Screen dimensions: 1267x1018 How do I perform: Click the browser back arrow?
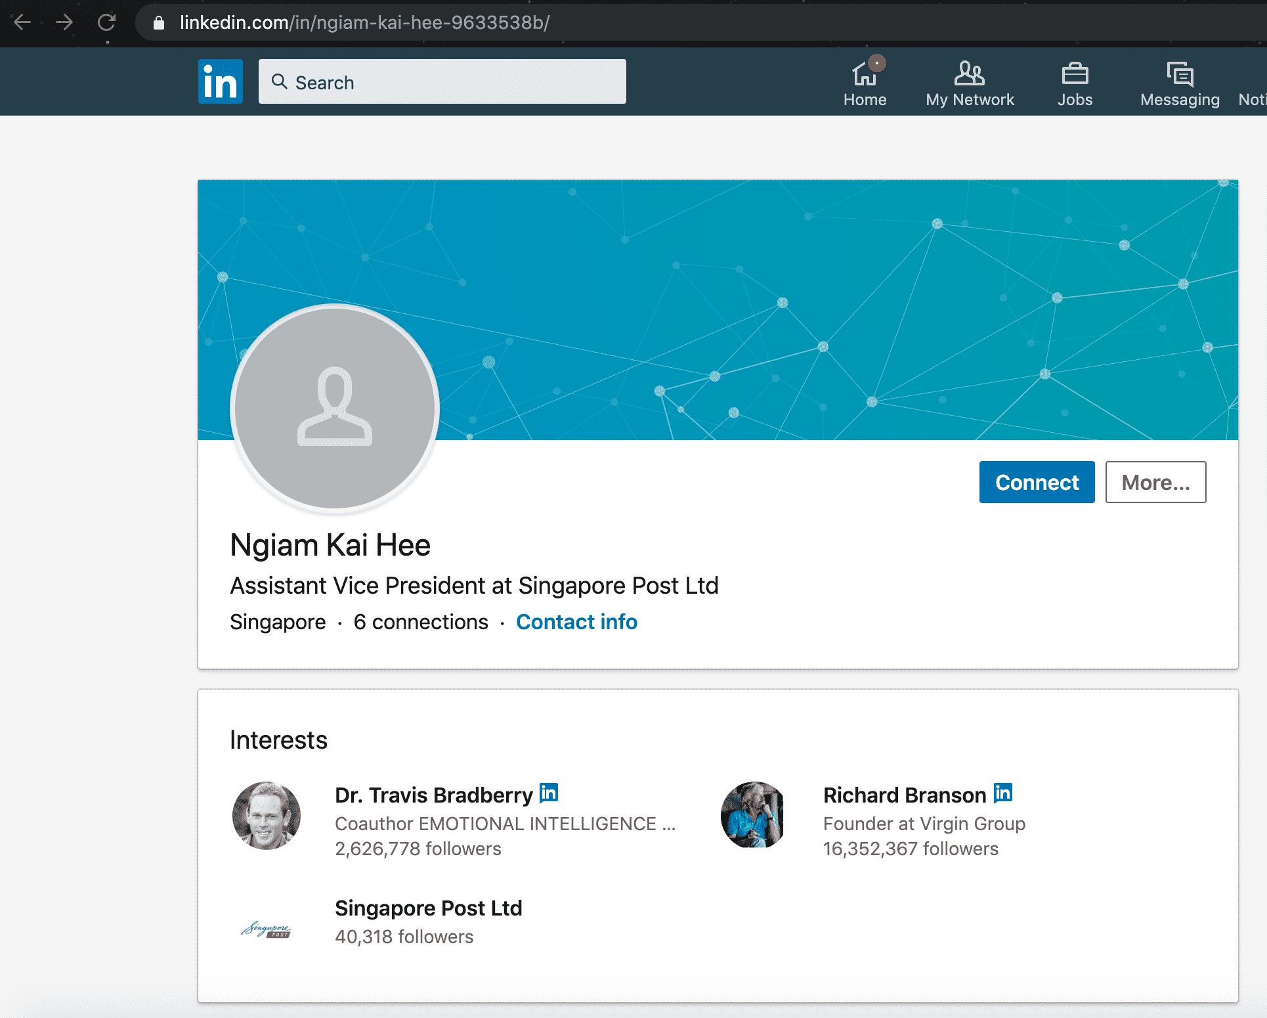point(22,23)
